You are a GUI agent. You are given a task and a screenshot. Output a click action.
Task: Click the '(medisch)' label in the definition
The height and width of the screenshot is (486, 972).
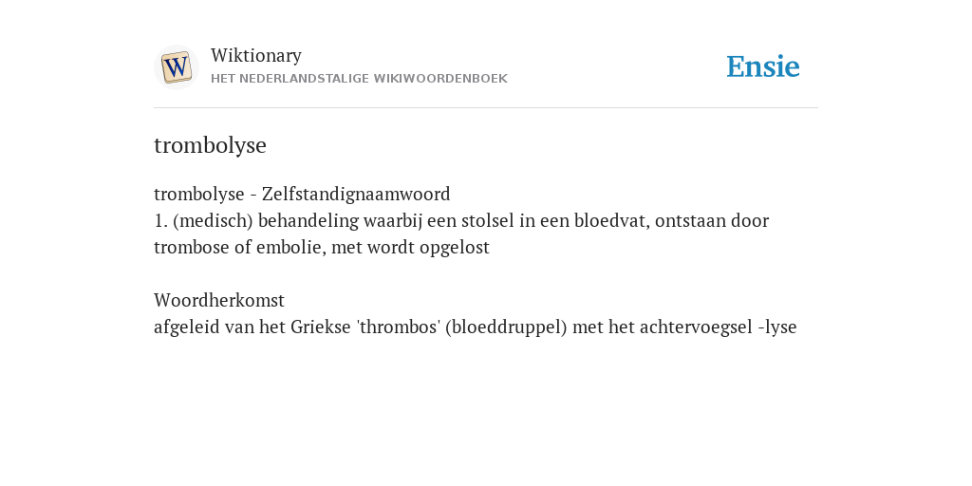214,220
